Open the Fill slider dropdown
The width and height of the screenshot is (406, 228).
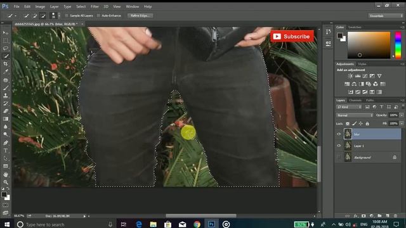(x=402, y=123)
